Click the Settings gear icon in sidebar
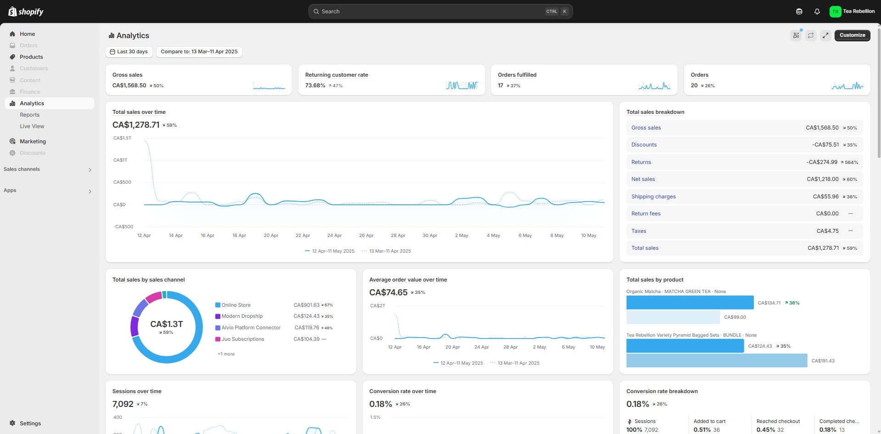881x434 pixels. click(x=12, y=423)
